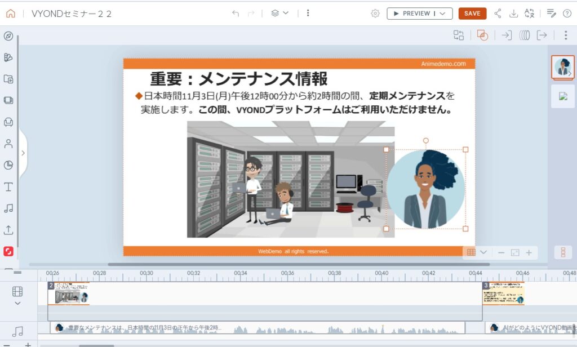Open the Upload icon in left sidebar
Image resolution: width=577 pixels, height=347 pixels.
(8, 230)
